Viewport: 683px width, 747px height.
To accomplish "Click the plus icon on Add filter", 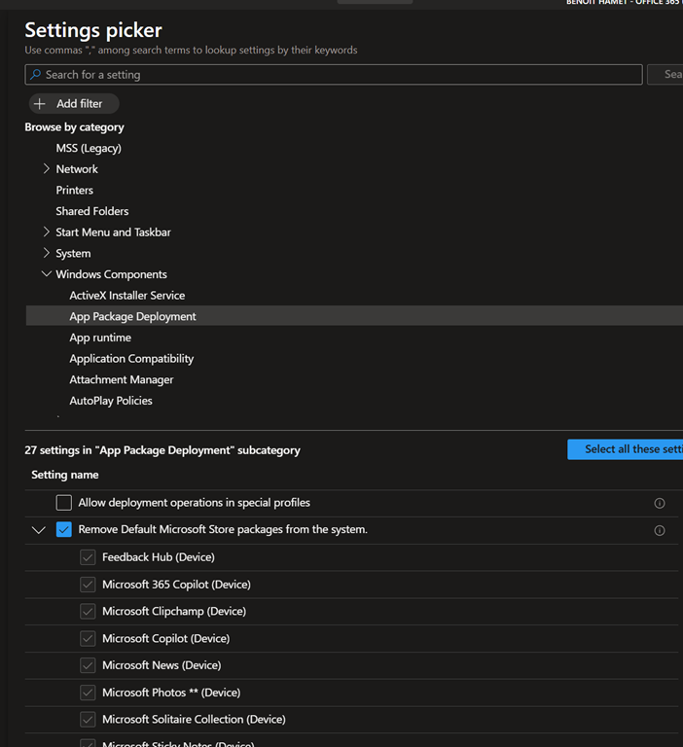I will 40,103.
